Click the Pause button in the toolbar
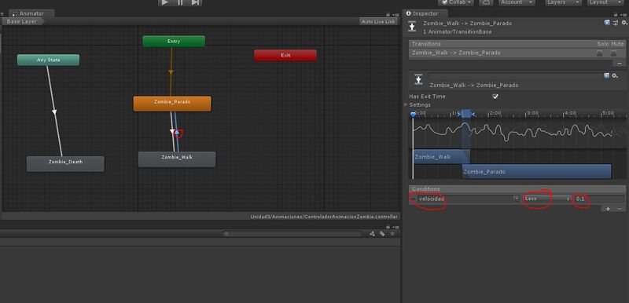Viewport: 629px width, 303px height. pyautogui.click(x=180, y=2)
